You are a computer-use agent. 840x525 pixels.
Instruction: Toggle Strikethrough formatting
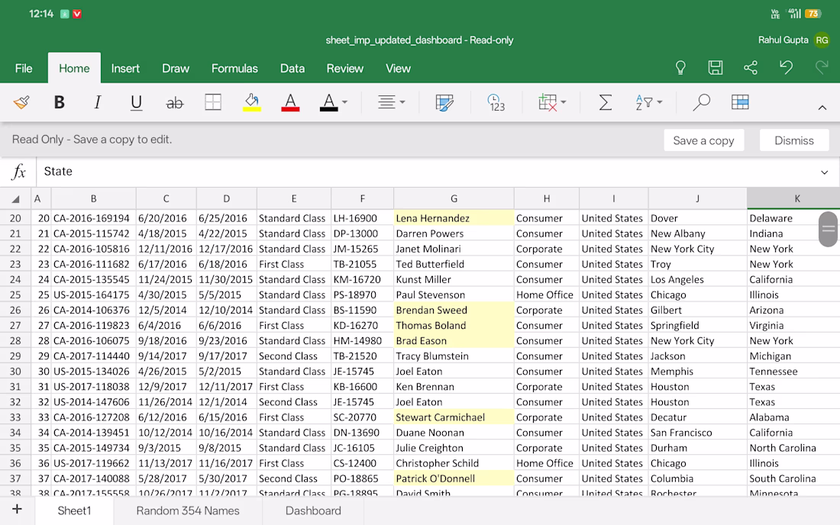coord(175,102)
